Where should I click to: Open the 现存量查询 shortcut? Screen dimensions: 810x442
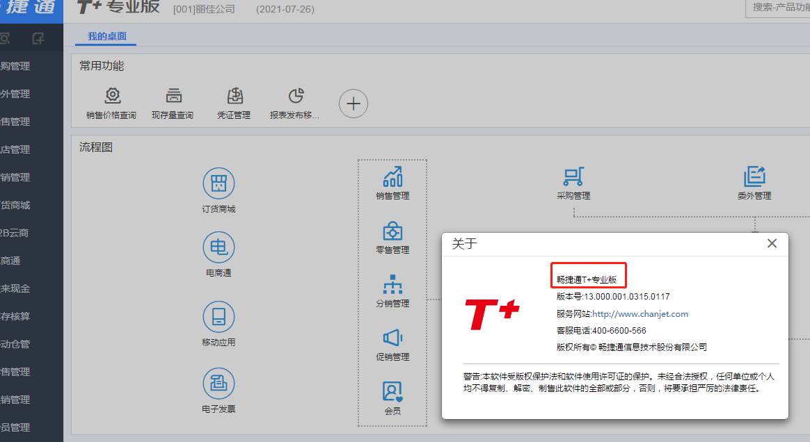(173, 104)
